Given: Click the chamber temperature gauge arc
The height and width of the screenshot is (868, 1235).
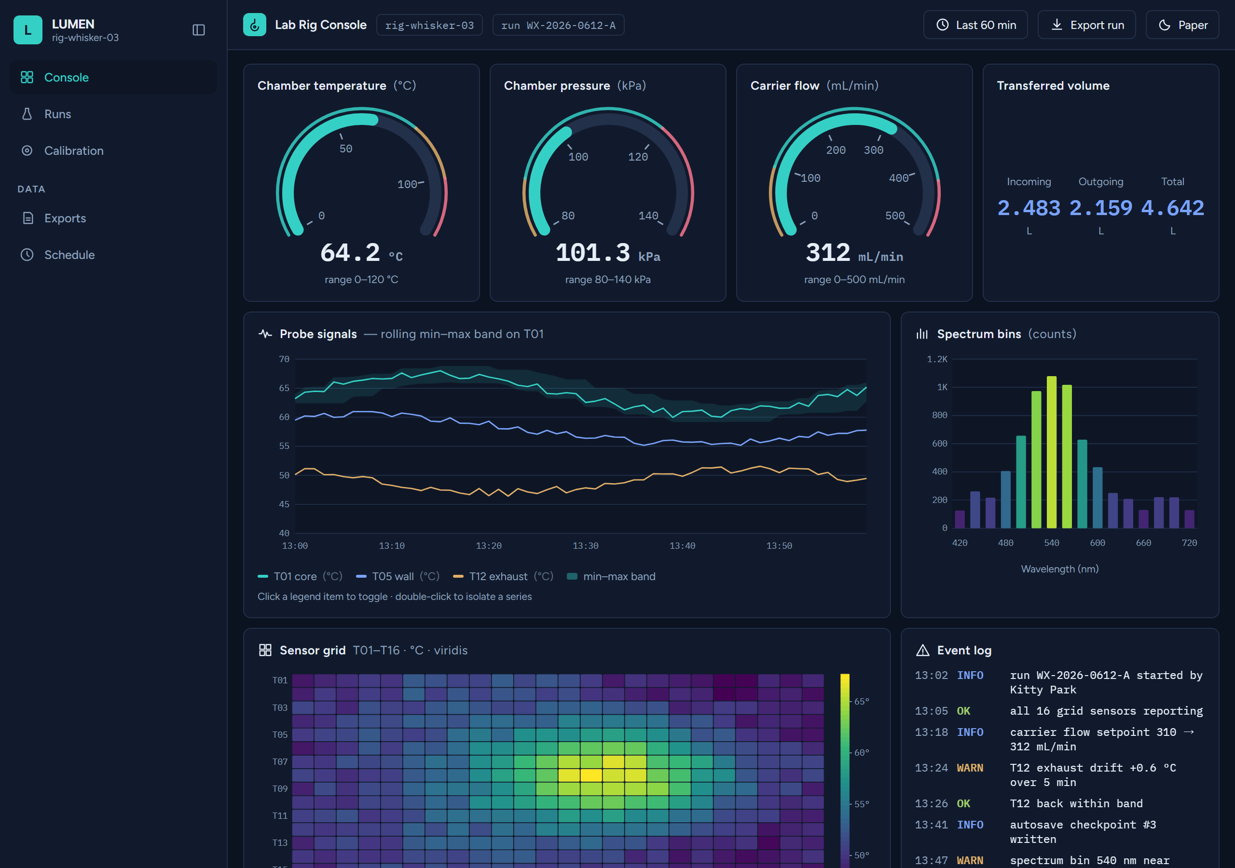Looking at the screenshot, I should pos(361,172).
